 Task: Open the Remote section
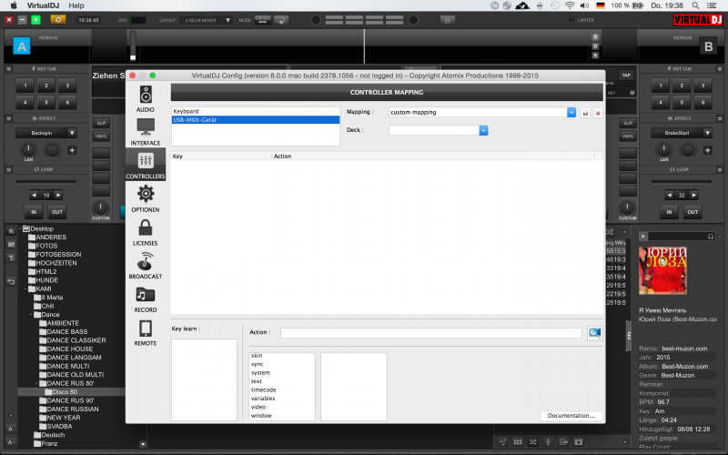(x=146, y=332)
